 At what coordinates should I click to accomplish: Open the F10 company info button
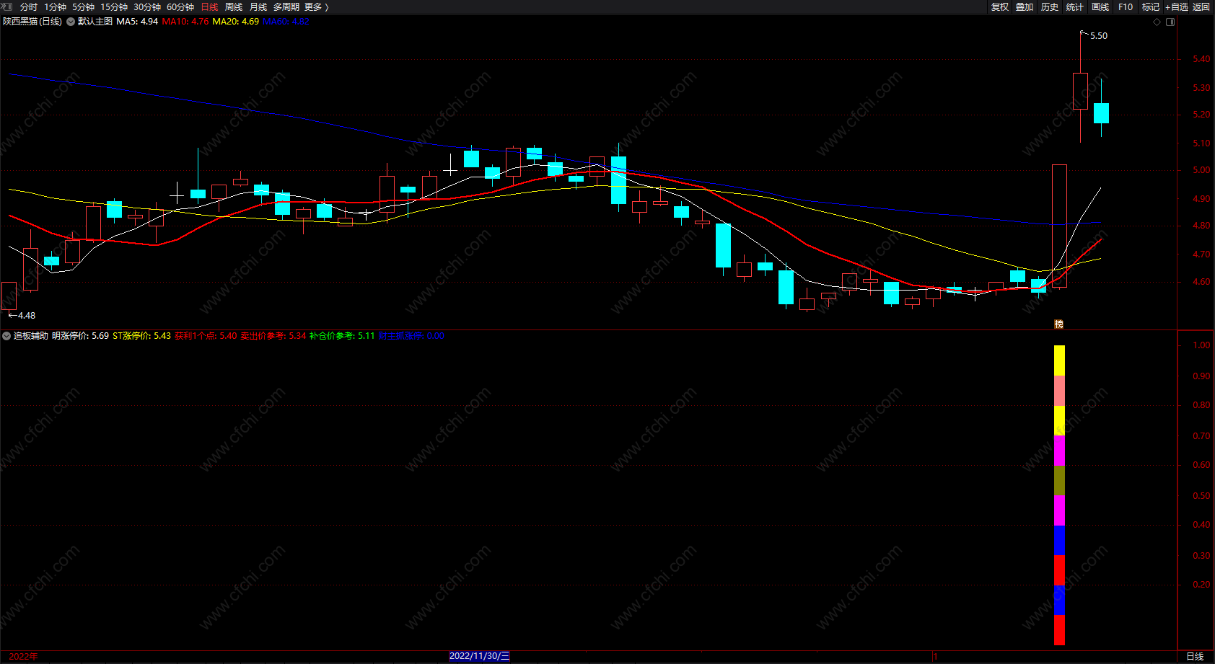1126,6
